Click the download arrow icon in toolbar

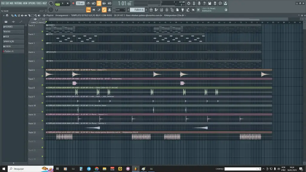(x=225, y=3)
